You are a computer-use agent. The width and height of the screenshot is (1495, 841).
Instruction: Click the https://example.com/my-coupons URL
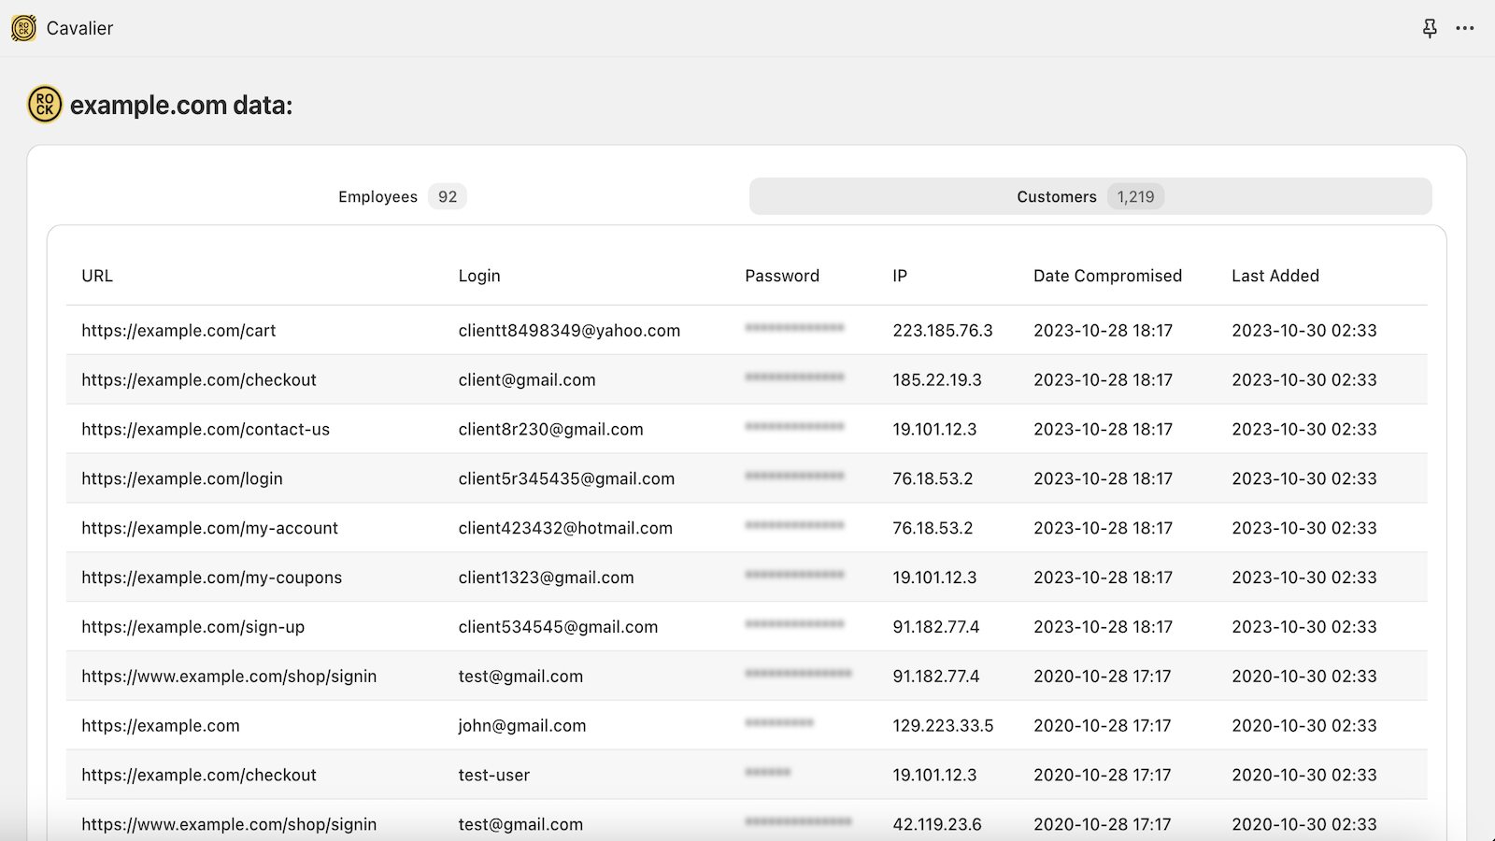(211, 577)
